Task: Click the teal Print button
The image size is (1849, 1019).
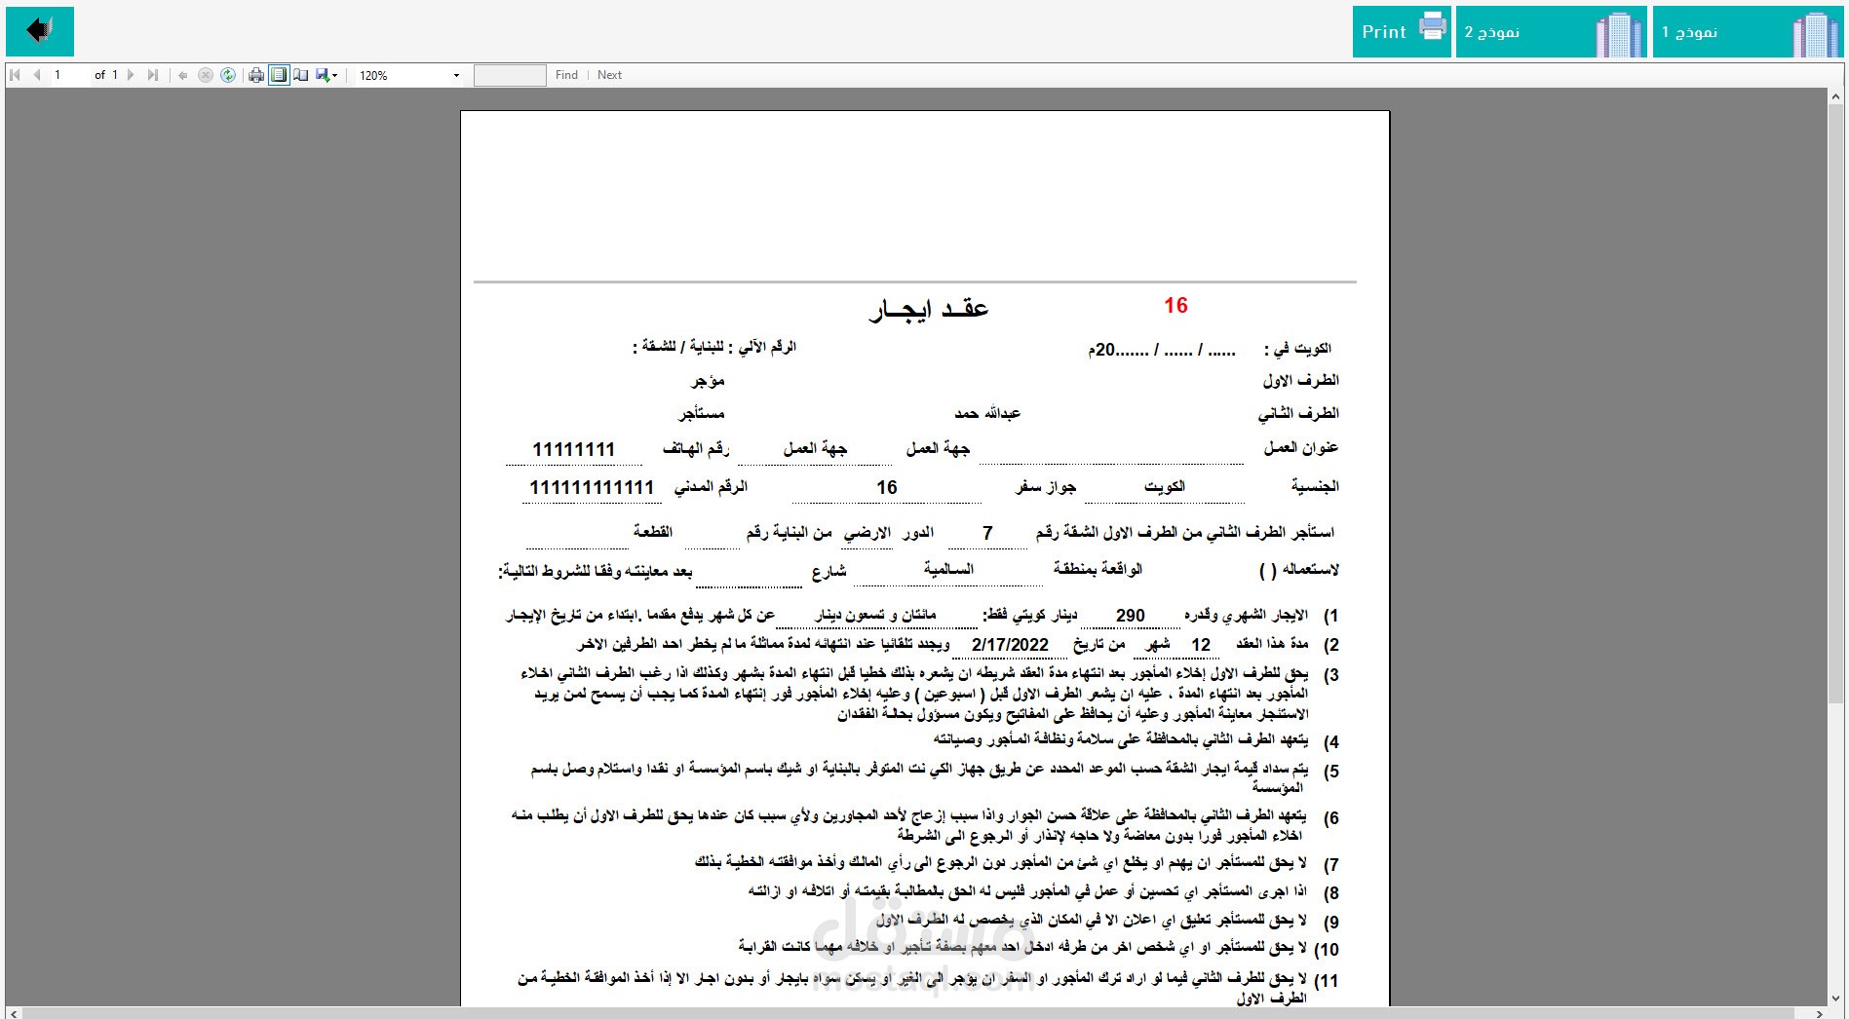Action: [x=1402, y=31]
